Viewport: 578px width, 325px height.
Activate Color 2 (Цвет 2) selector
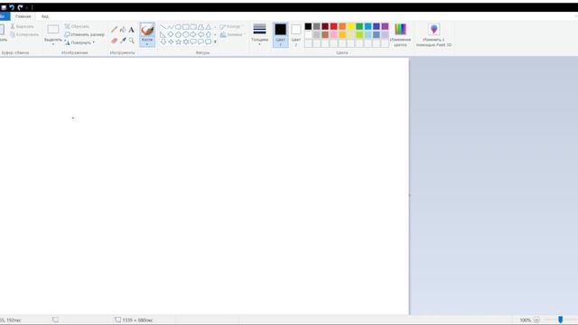pos(295,34)
